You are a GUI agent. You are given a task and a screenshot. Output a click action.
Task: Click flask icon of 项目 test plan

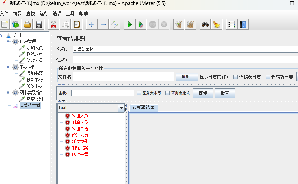(x=9, y=35)
